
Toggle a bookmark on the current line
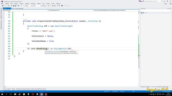62,6
